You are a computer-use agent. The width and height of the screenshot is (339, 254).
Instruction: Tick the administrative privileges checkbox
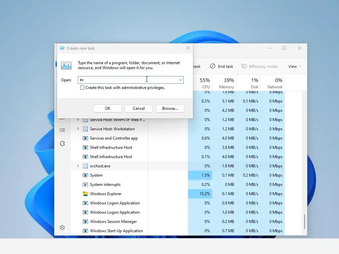coord(82,87)
